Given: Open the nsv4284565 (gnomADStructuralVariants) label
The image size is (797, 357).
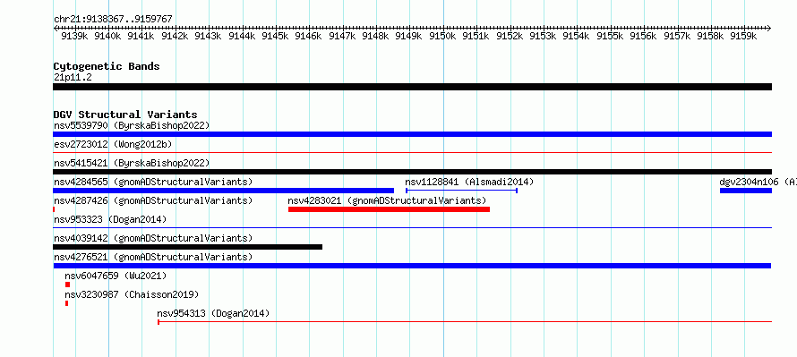Looking at the screenshot, I should tap(153, 182).
